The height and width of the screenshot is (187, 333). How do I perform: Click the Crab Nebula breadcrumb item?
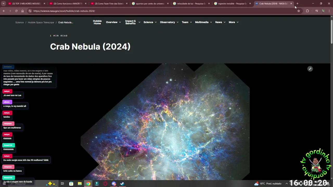click(x=66, y=22)
